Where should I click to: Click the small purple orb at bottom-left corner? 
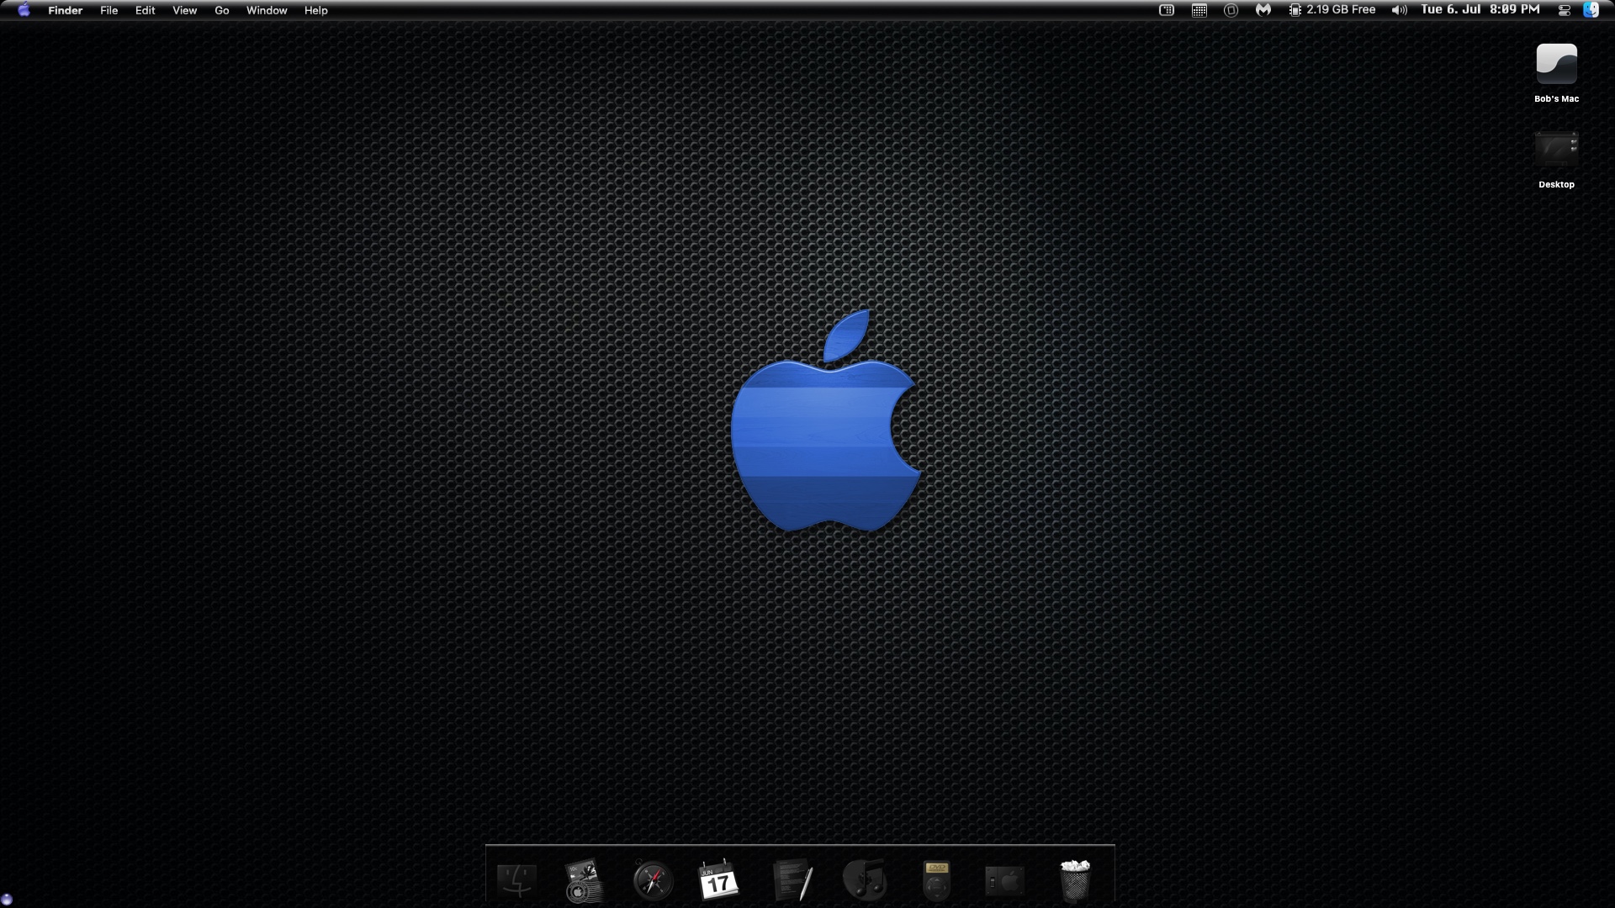tap(6, 900)
